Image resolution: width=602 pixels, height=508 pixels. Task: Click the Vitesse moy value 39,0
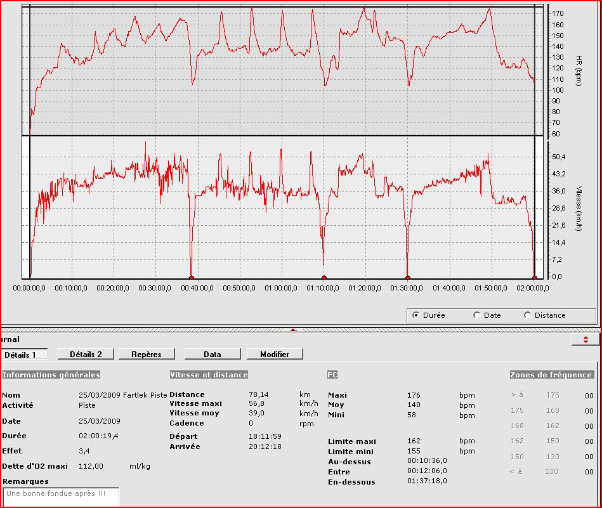pyautogui.click(x=256, y=413)
